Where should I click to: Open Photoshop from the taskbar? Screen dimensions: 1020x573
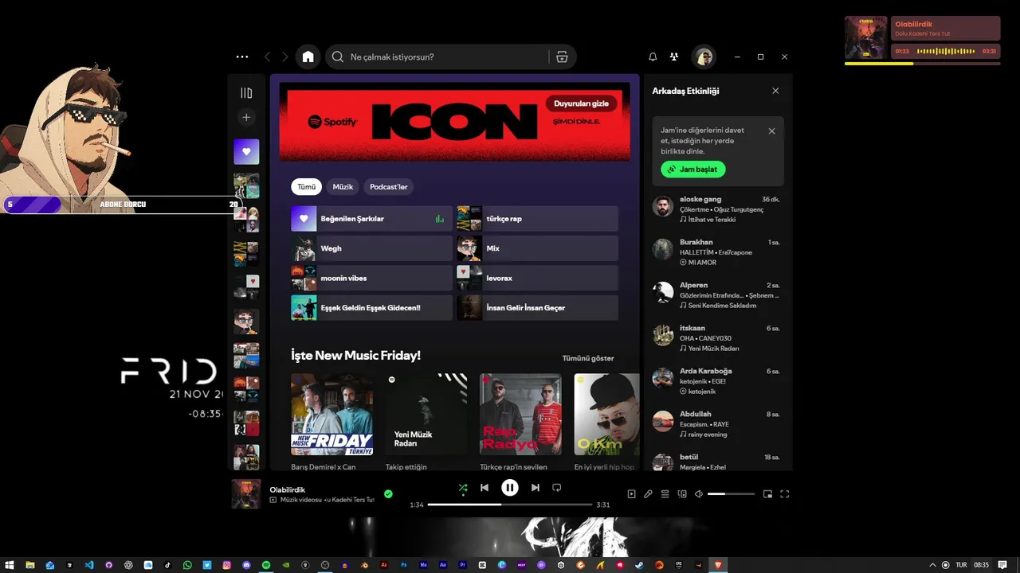[x=404, y=565]
